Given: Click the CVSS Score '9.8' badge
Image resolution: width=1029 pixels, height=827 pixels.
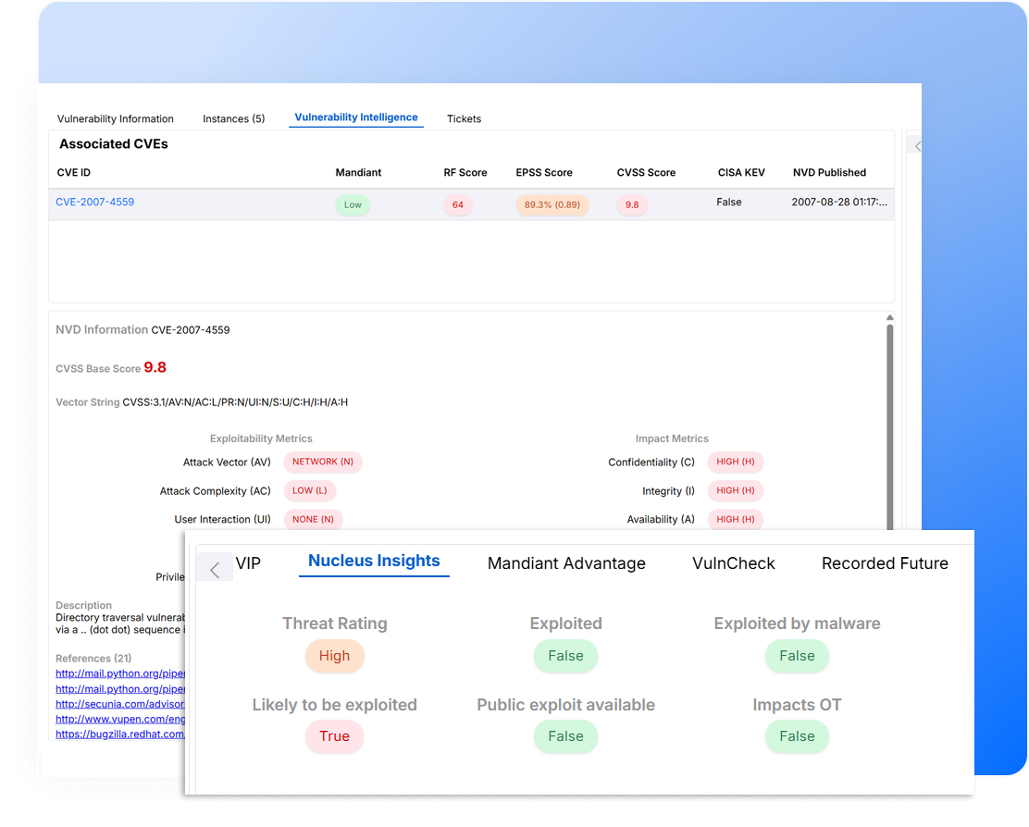Looking at the screenshot, I should pyautogui.click(x=632, y=204).
